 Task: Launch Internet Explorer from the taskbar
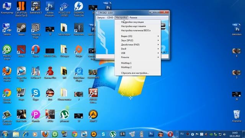click(x=26, y=134)
